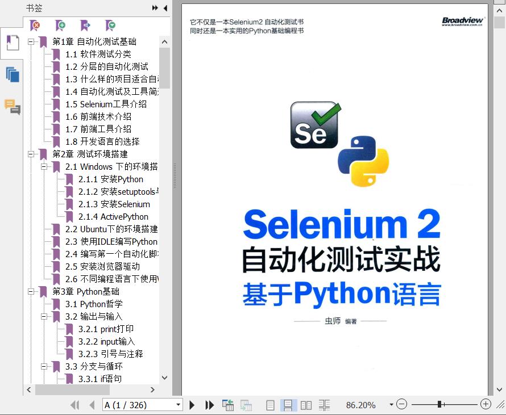Click the bookmark icon with the blue arrow
Image resolution: width=506 pixels, height=415 pixels.
[x=85, y=25]
